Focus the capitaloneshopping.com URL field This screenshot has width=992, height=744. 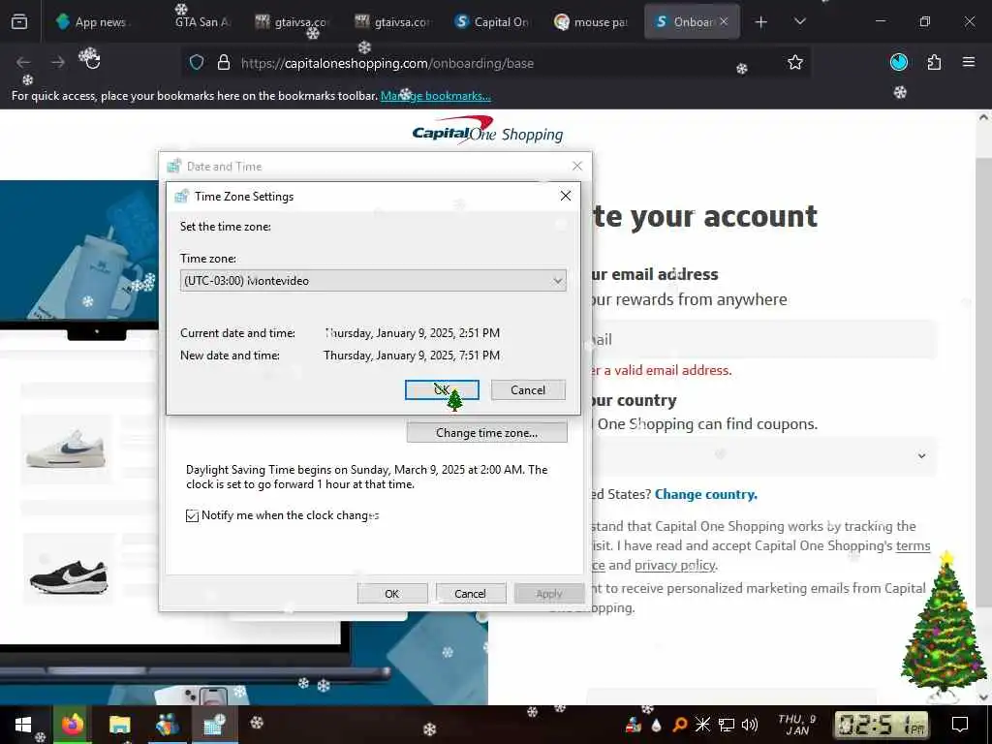[387, 63]
